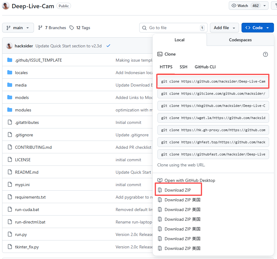The width and height of the screenshot is (277, 259).
Task: Open the 'Added PR checklist' commit message
Action: [133, 147]
